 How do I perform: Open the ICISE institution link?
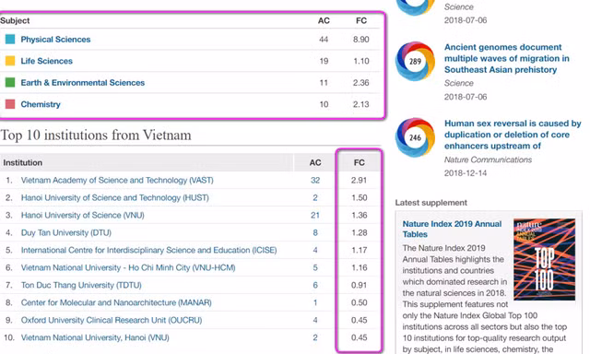pos(148,250)
